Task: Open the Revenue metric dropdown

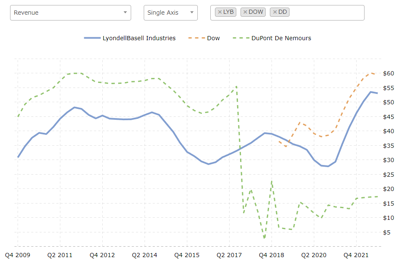Action: coord(70,13)
